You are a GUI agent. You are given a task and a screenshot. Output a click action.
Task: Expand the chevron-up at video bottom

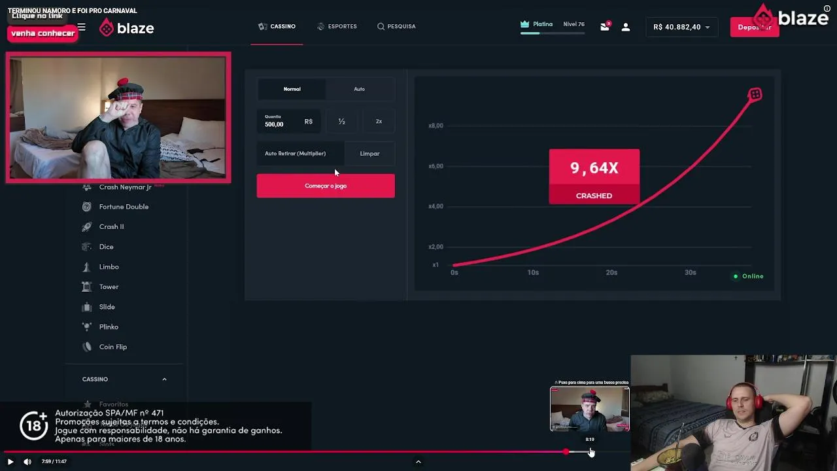point(418,462)
